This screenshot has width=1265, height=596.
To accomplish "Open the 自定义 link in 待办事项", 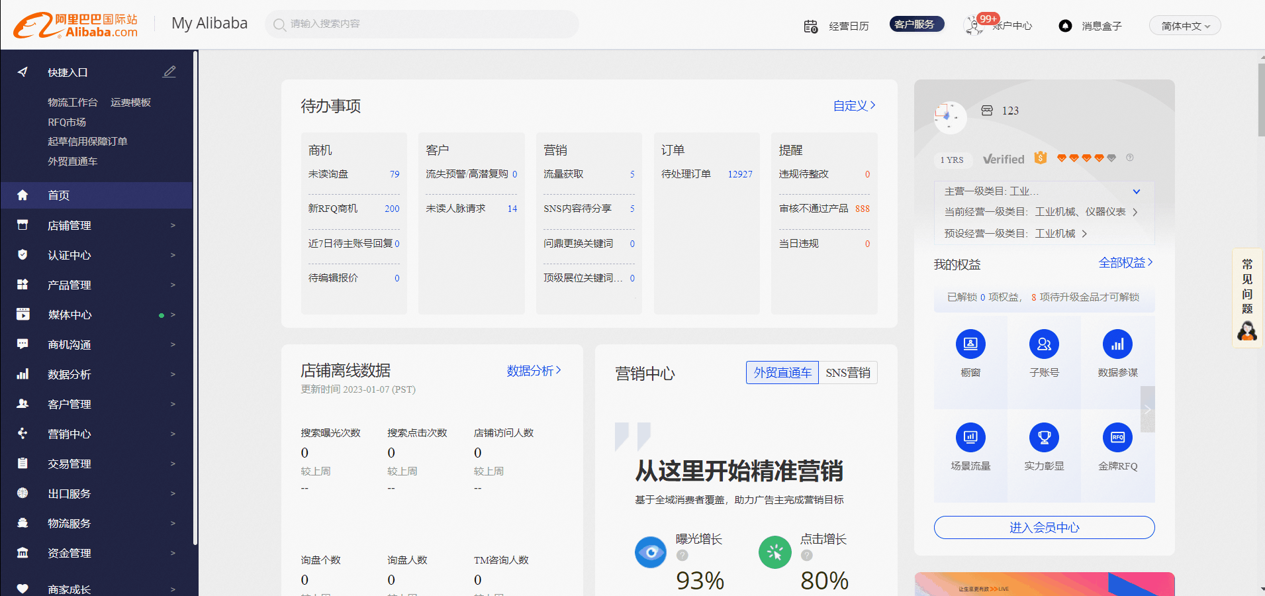I will tap(854, 105).
